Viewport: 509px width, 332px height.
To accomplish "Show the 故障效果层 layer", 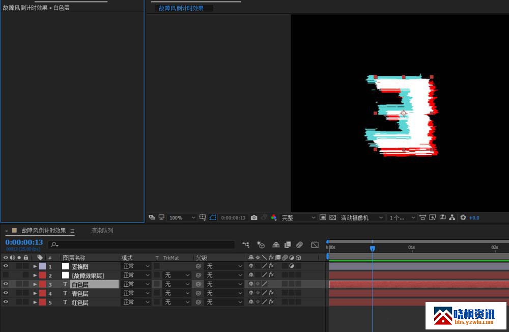I will pyautogui.click(x=6, y=275).
